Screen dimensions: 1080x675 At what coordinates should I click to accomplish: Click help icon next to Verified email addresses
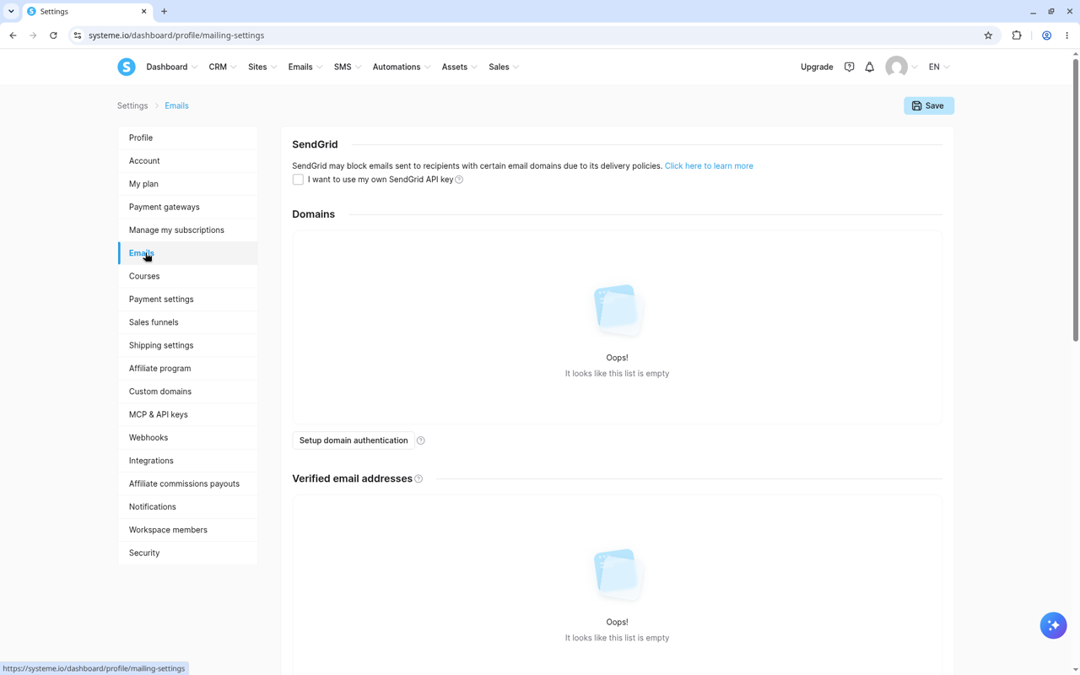tap(418, 479)
